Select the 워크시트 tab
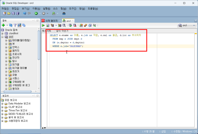Viewport: 198px width, 134px height. point(46,31)
